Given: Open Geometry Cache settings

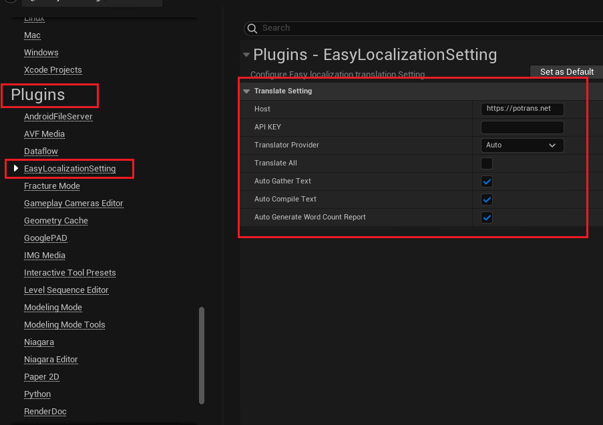Looking at the screenshot, I should [x=56, y=221].
